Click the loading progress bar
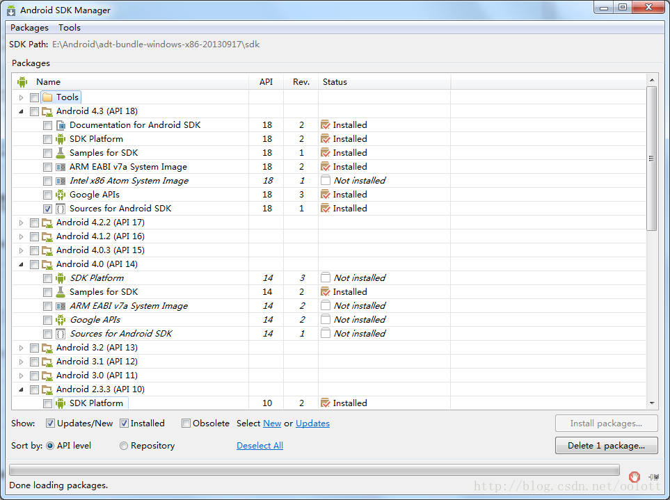 coord(314,470)
